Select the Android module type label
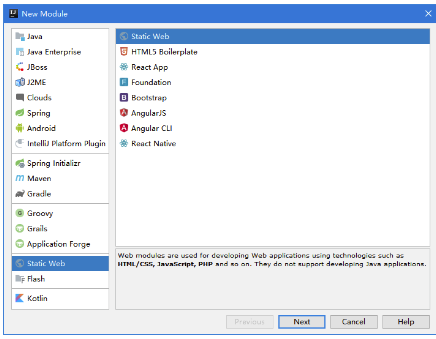The image size is (436, 339). 41,128
